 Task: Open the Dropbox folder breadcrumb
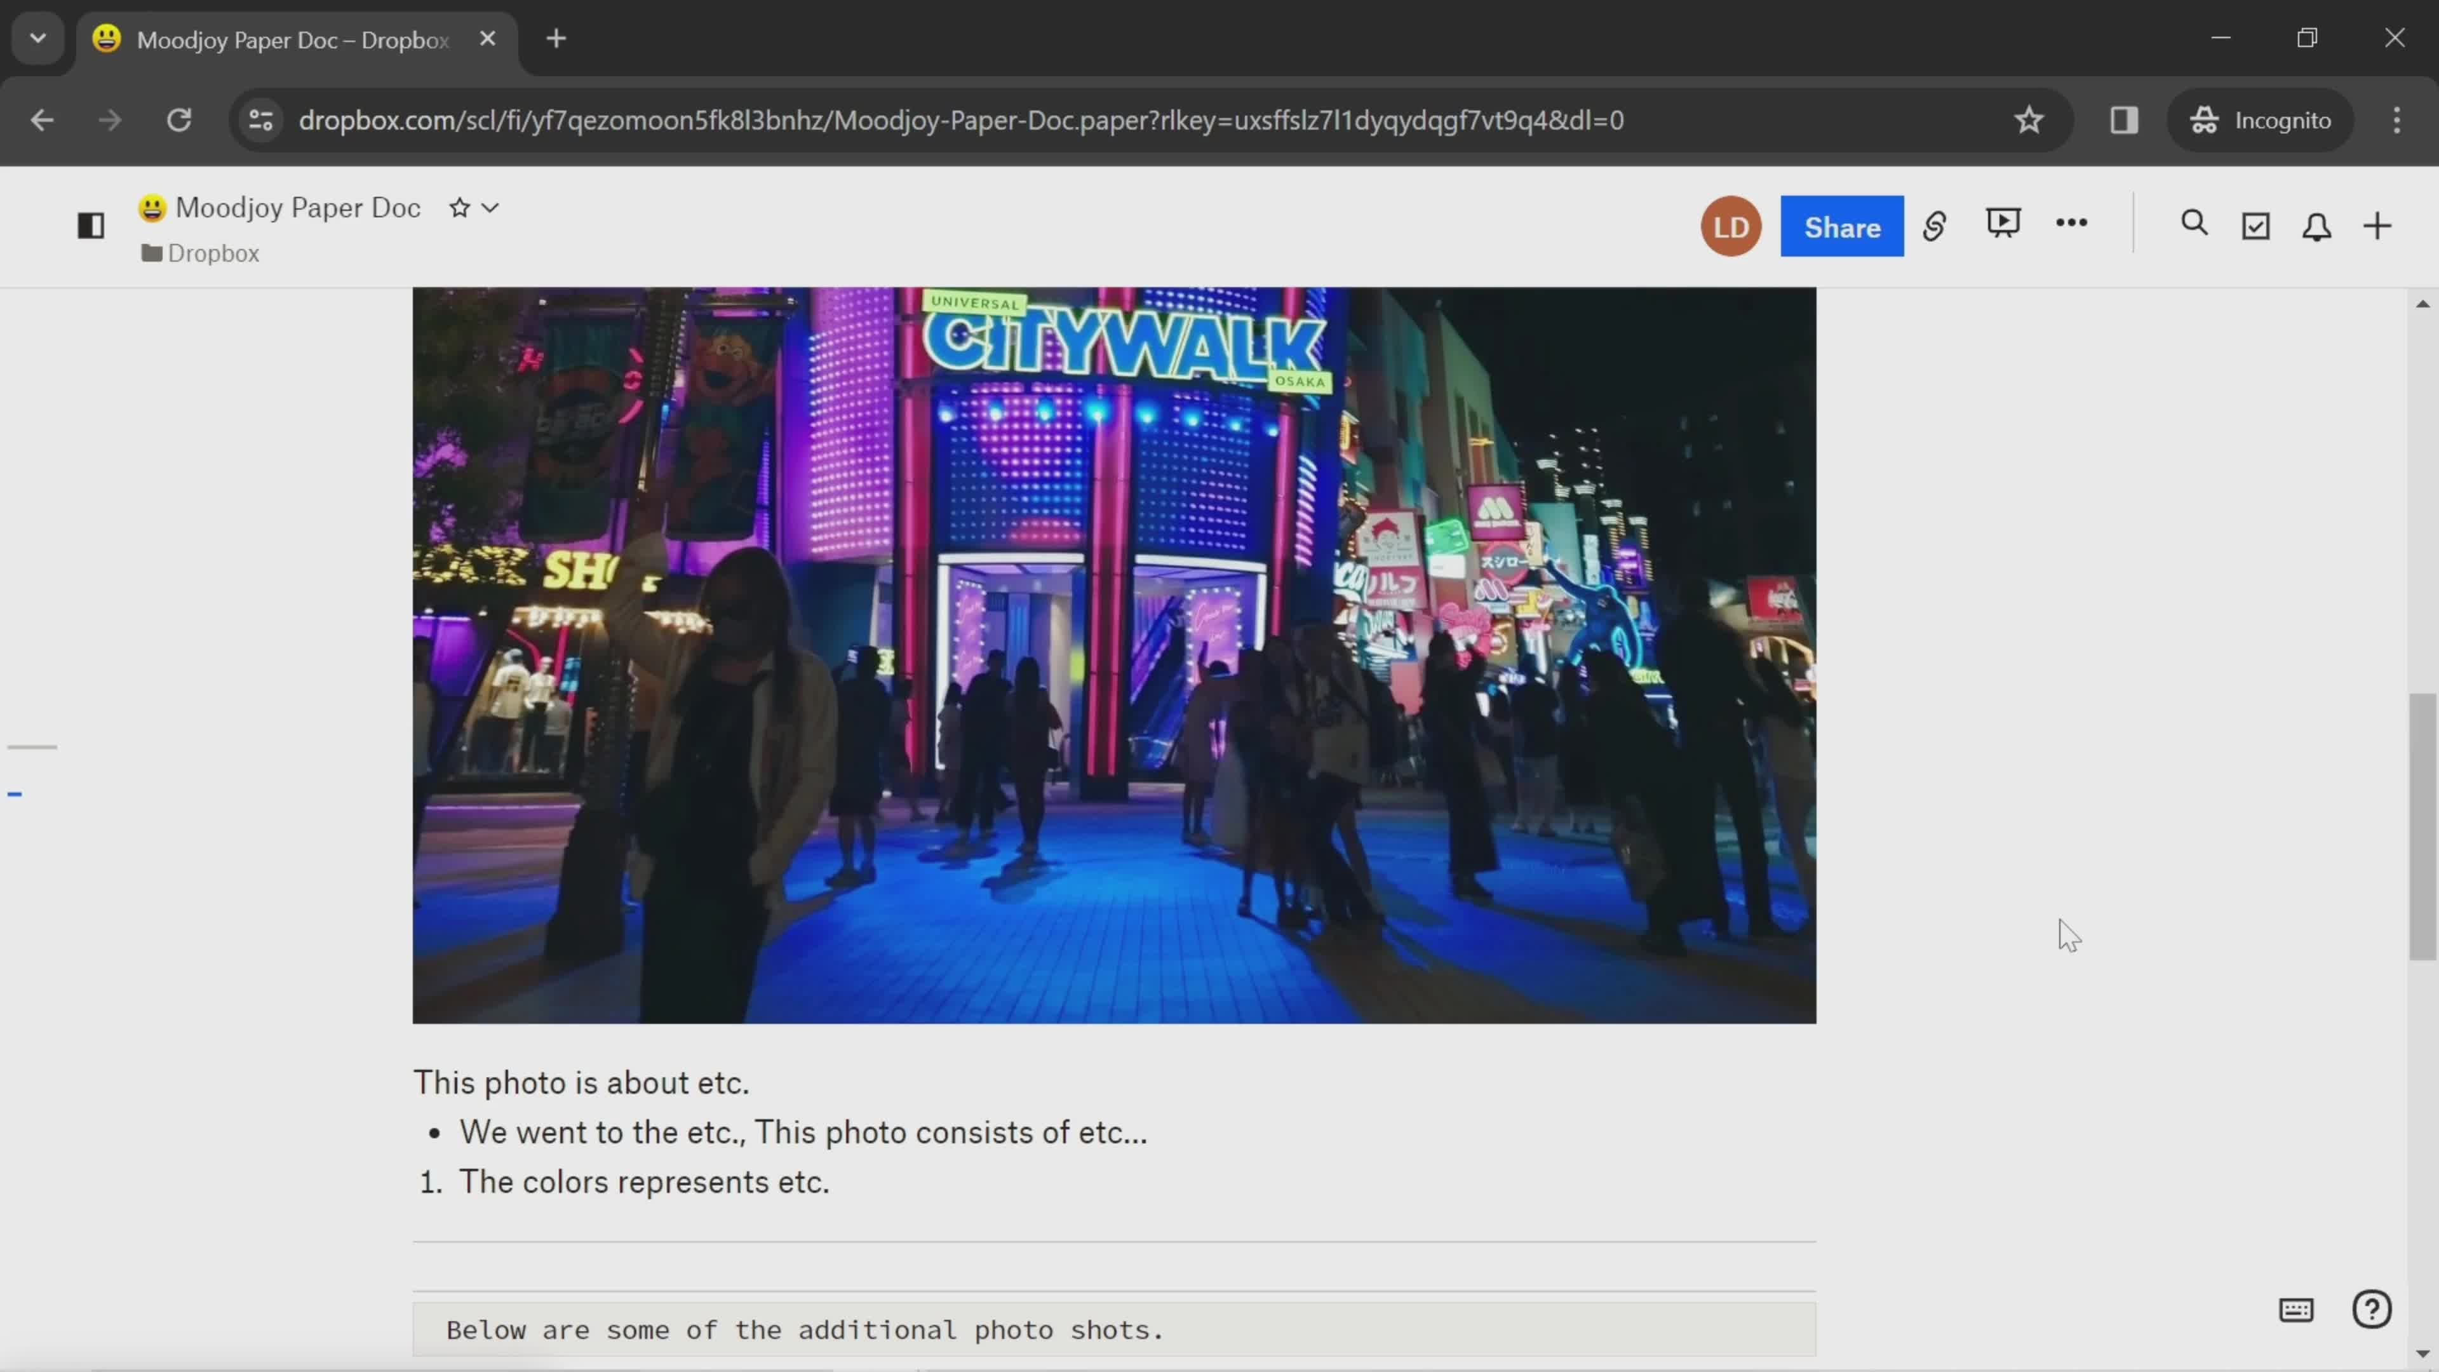[x=201, y=253]
